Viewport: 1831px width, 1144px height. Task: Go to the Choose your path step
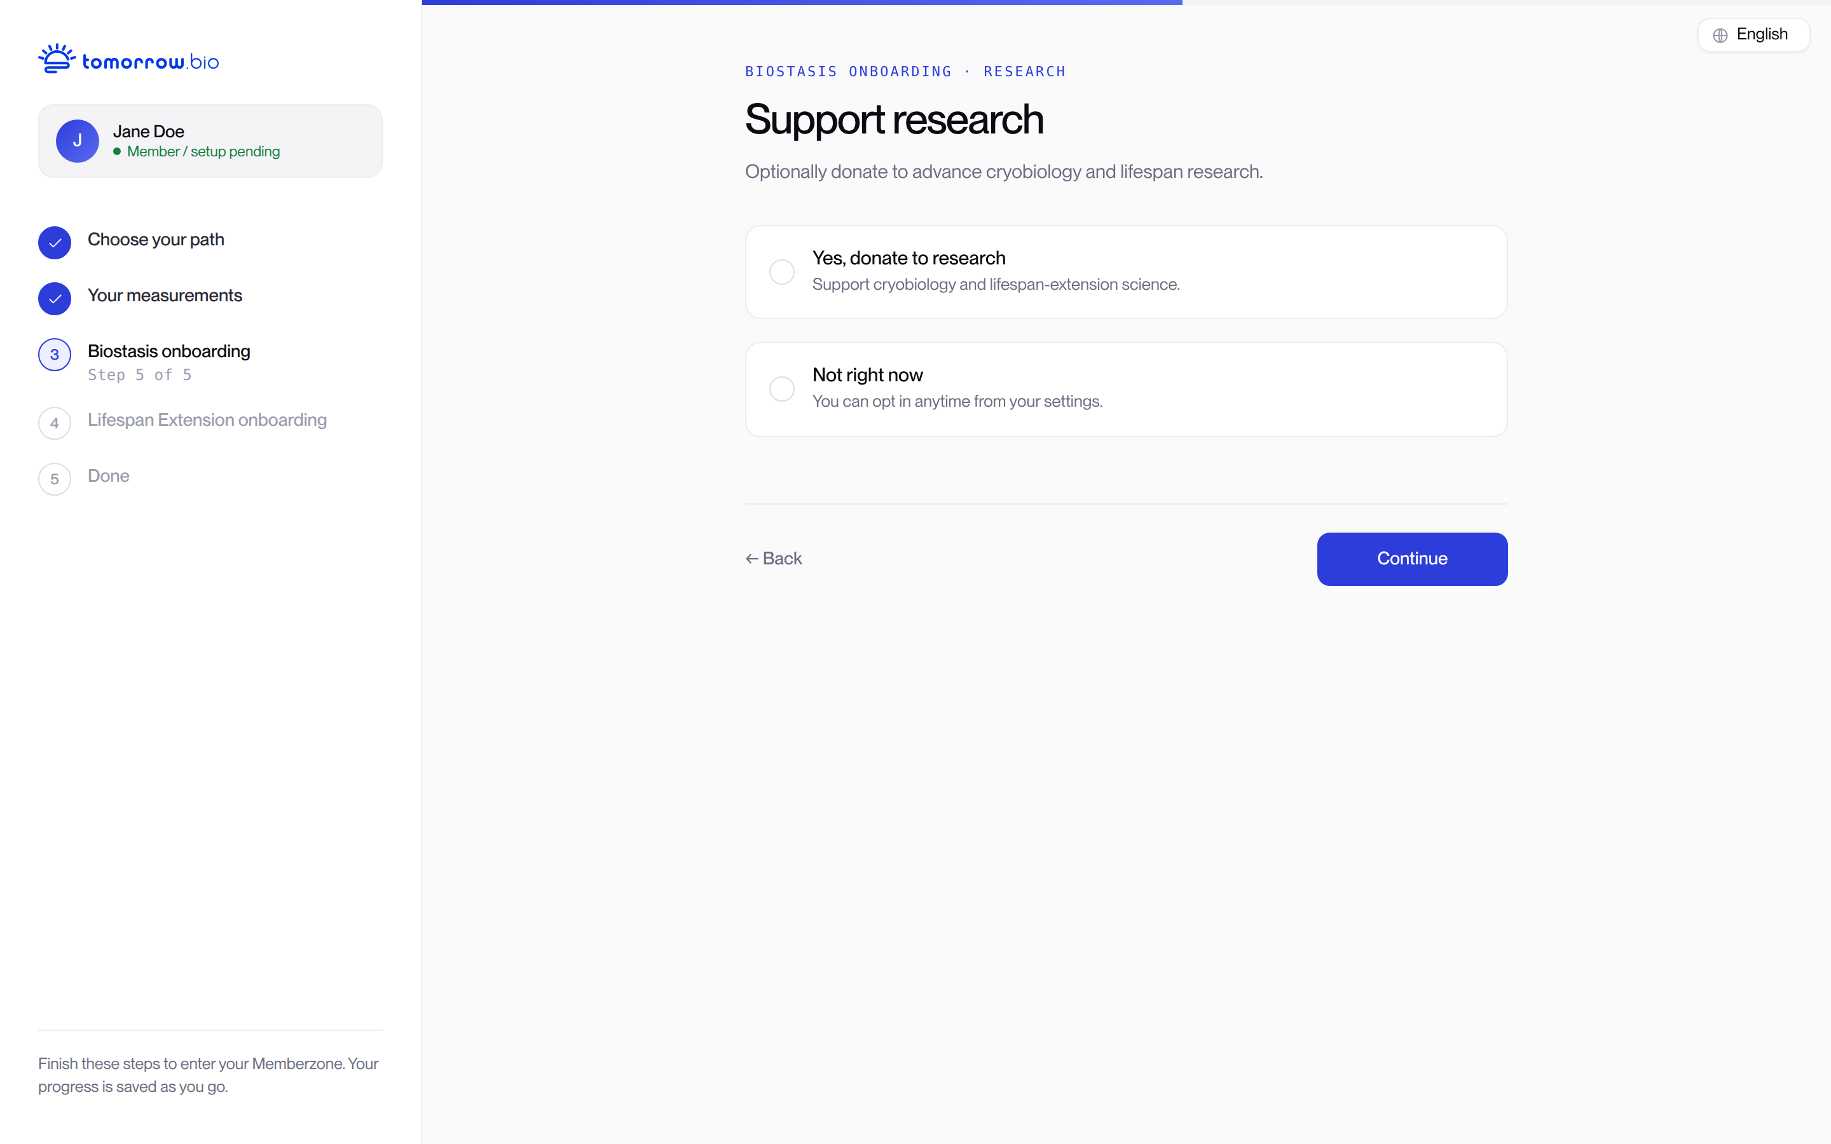156,240
